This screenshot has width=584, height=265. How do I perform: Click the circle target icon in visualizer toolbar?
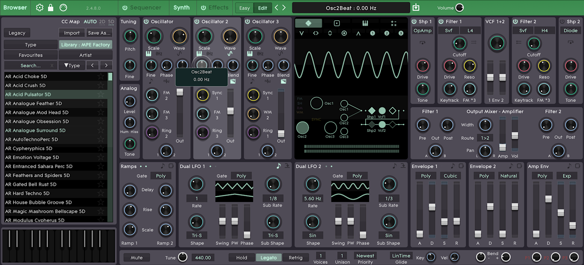(344, 33)
